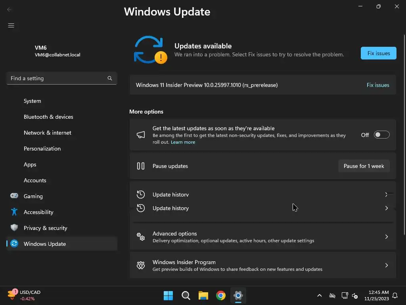This screenshot has height=305, width=406.
Task: Expand Update history chevron
Action: tap(386, 208)
